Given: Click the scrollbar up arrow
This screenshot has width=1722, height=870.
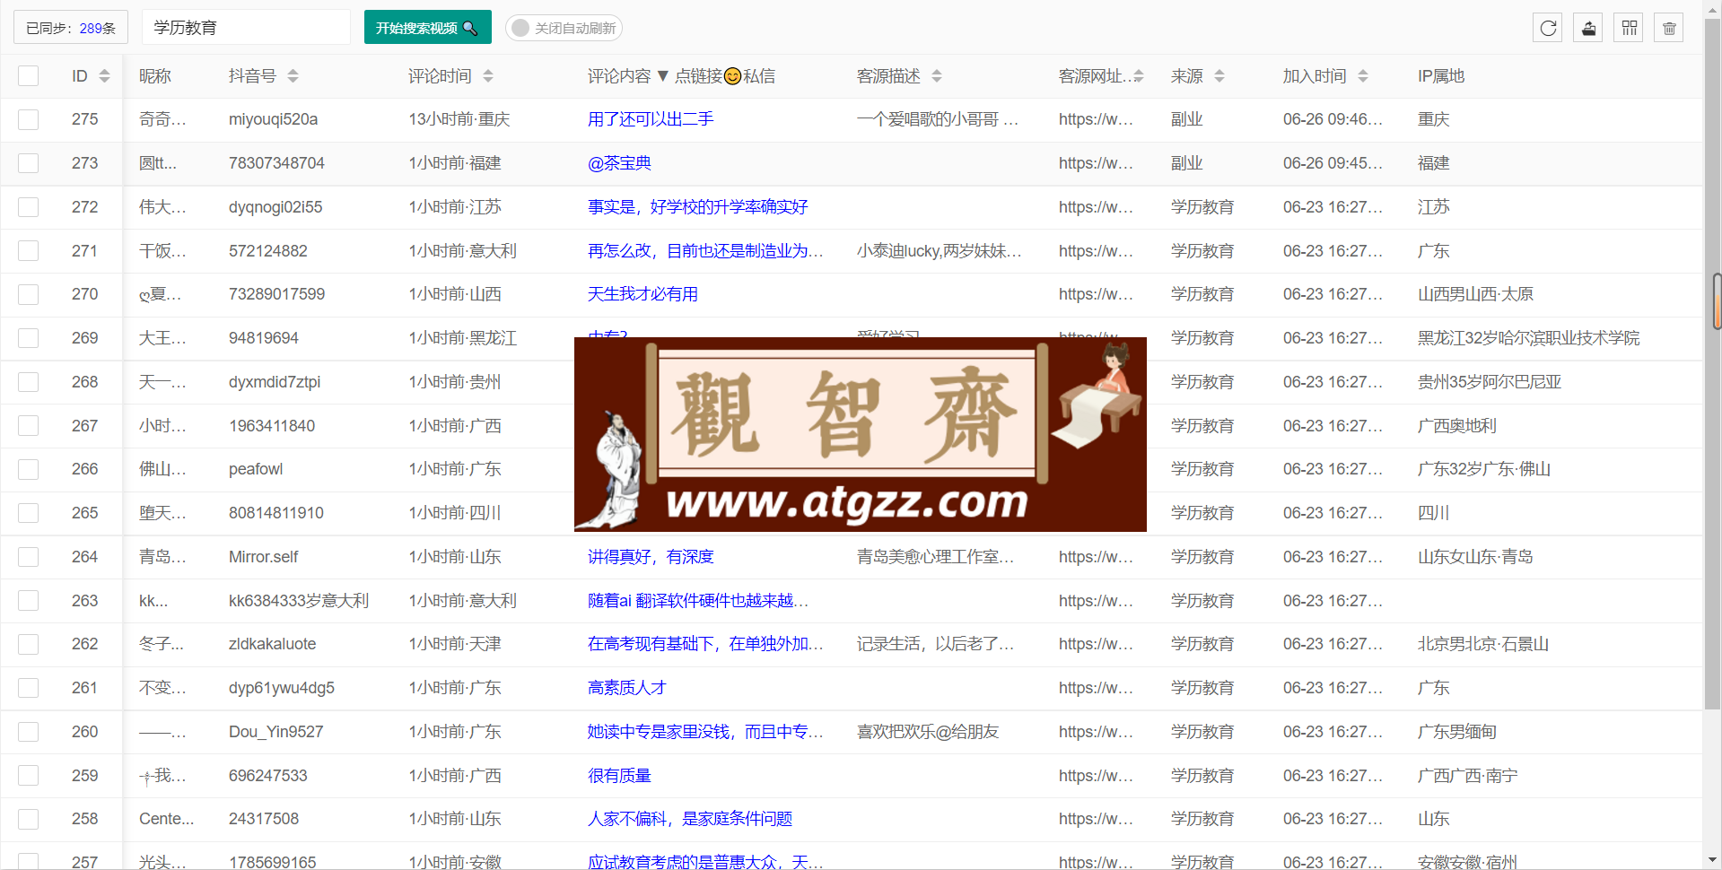Looking at the screenshot, I should pos(1713,8).
